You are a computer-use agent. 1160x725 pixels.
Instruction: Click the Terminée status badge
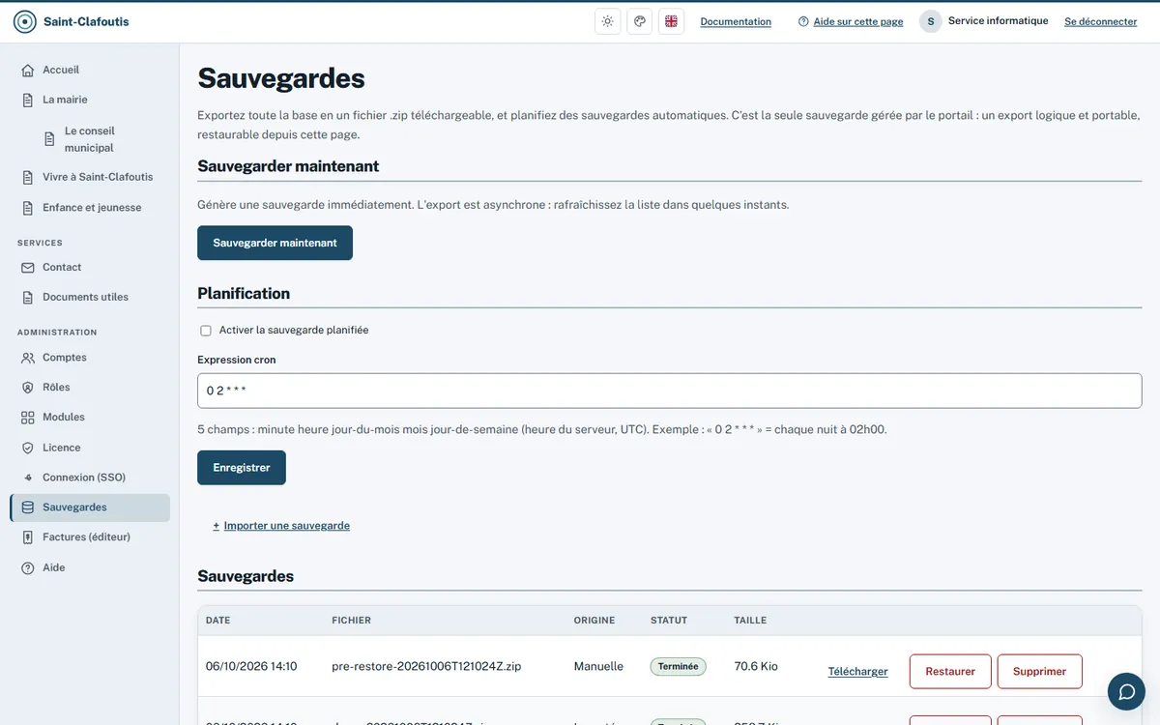678,667
